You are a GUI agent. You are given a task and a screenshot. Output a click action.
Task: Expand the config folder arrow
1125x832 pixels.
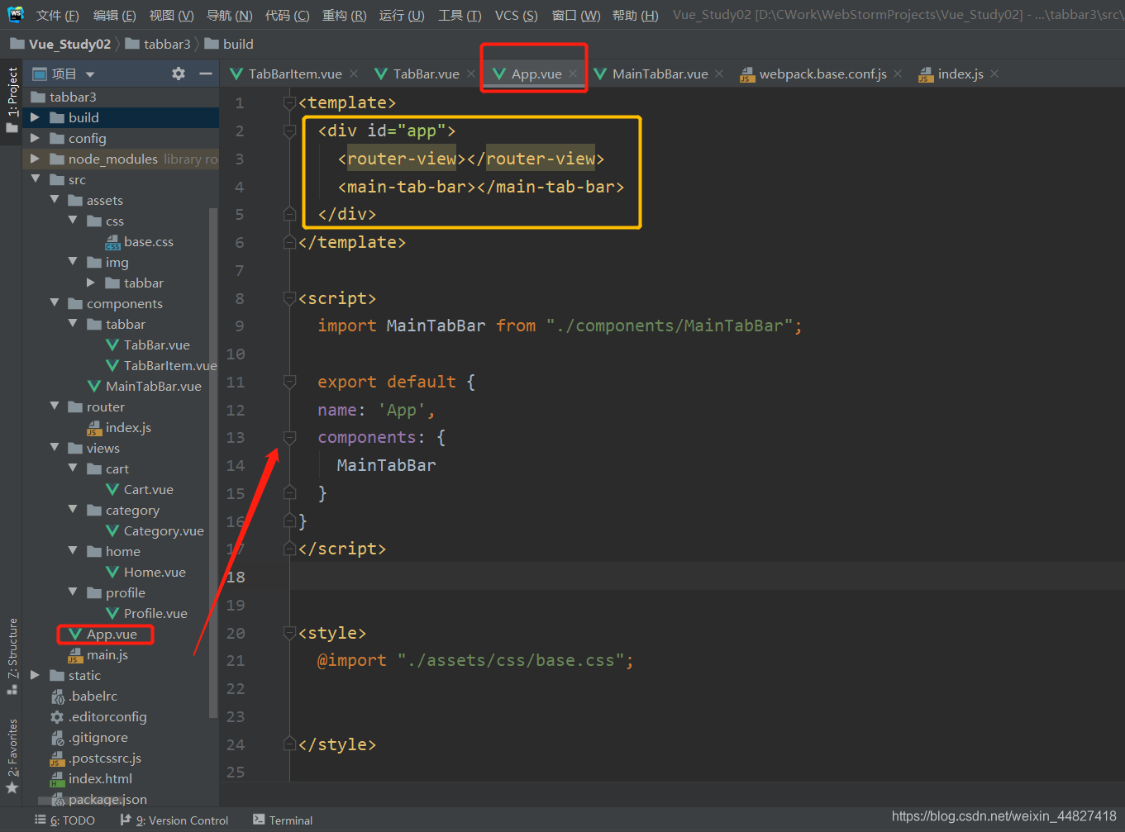[x=35, y=138]
